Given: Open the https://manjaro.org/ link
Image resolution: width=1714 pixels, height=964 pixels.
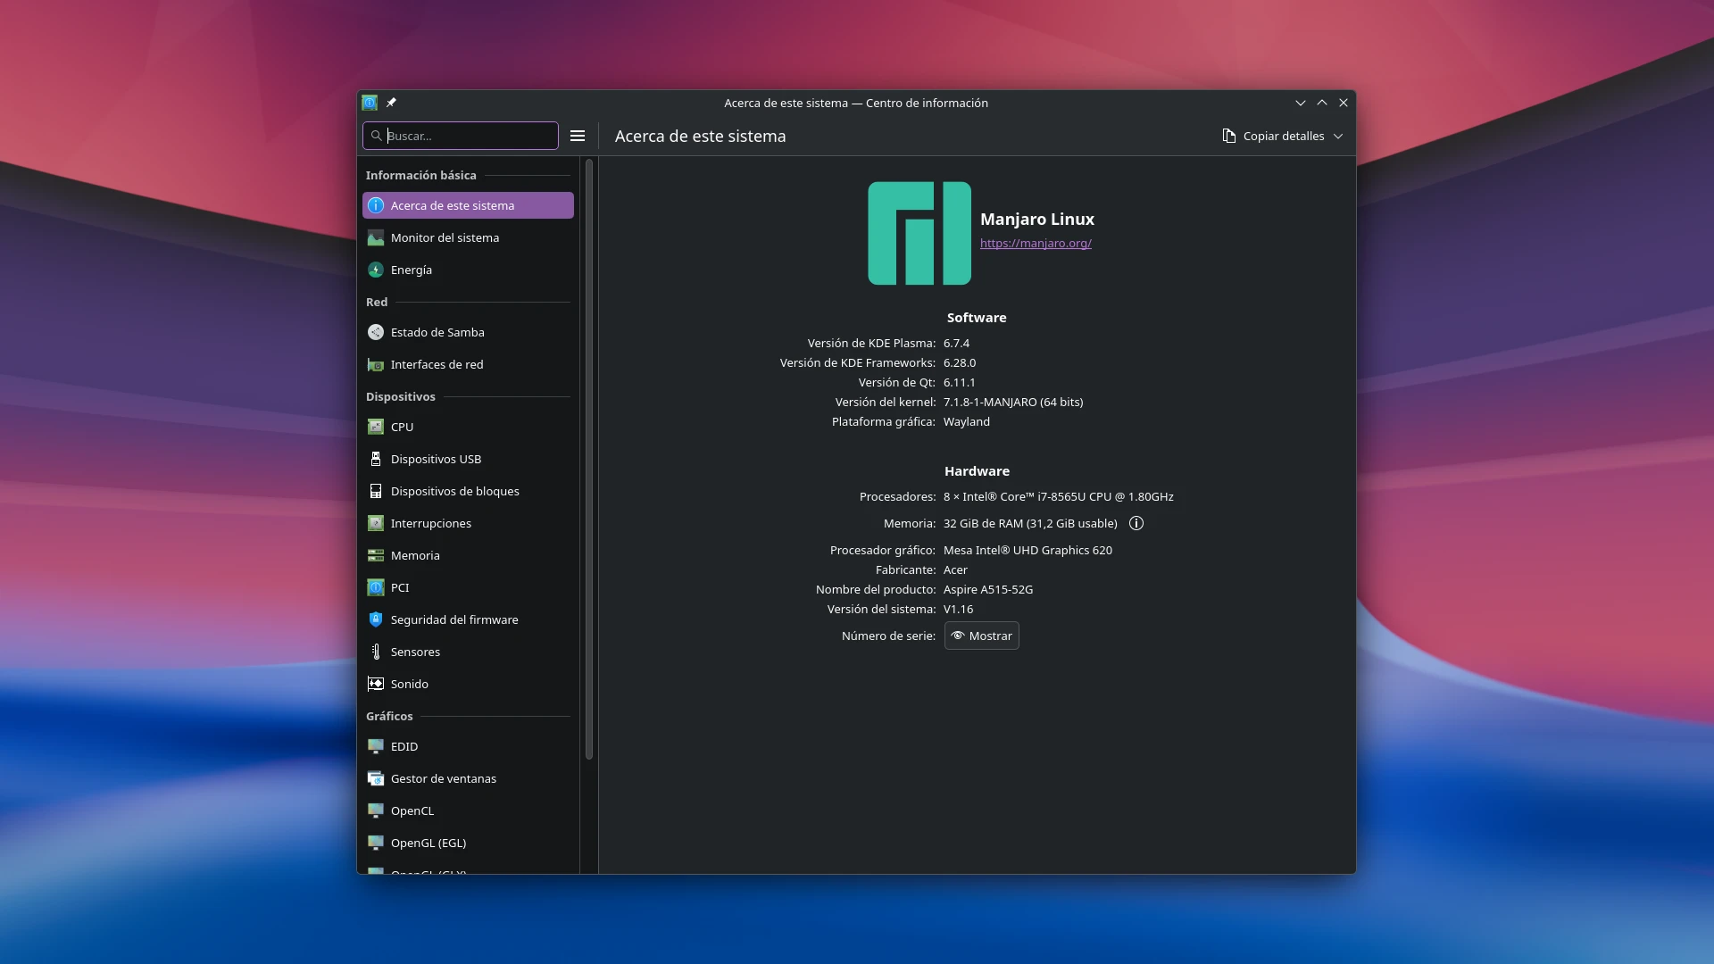Looking at the screenshot, I should click(1036, 243).
